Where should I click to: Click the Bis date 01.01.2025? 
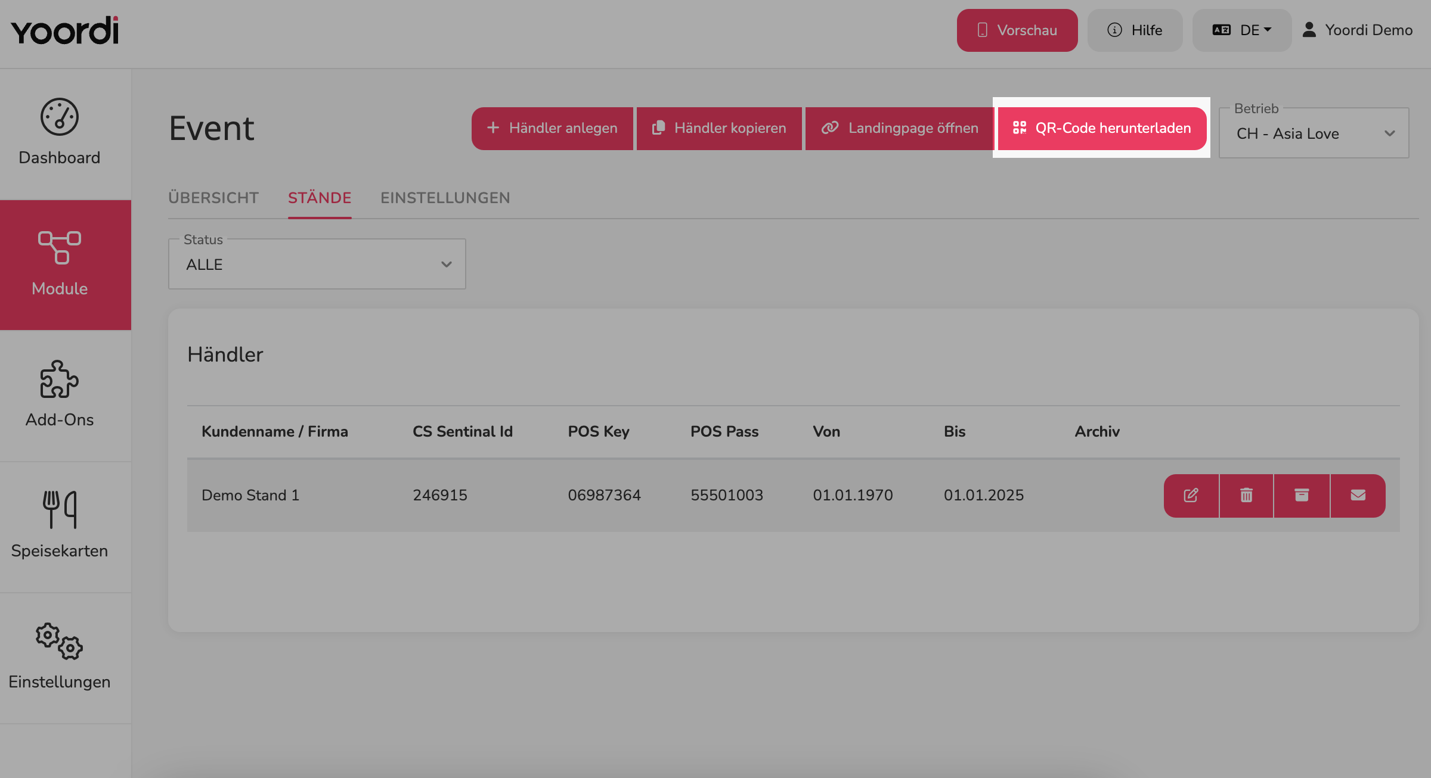tap(984, 495)
